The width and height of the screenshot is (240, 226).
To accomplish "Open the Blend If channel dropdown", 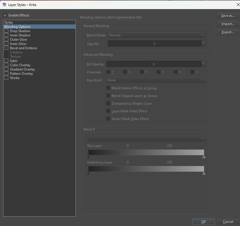I will click(146, 139).
